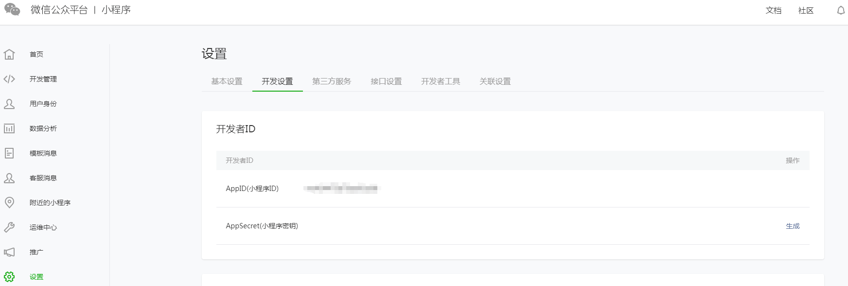This screenshot has height=286, width=848.
Task: Click the 模板消息 document icon
Action: 9,153
